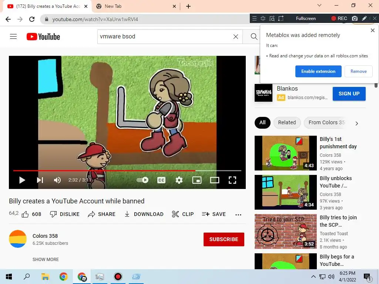Image resolution: width=379 pixels, height=284 pixels.
Task: Open Windows Start menu
Action: [x=9, y=277]
